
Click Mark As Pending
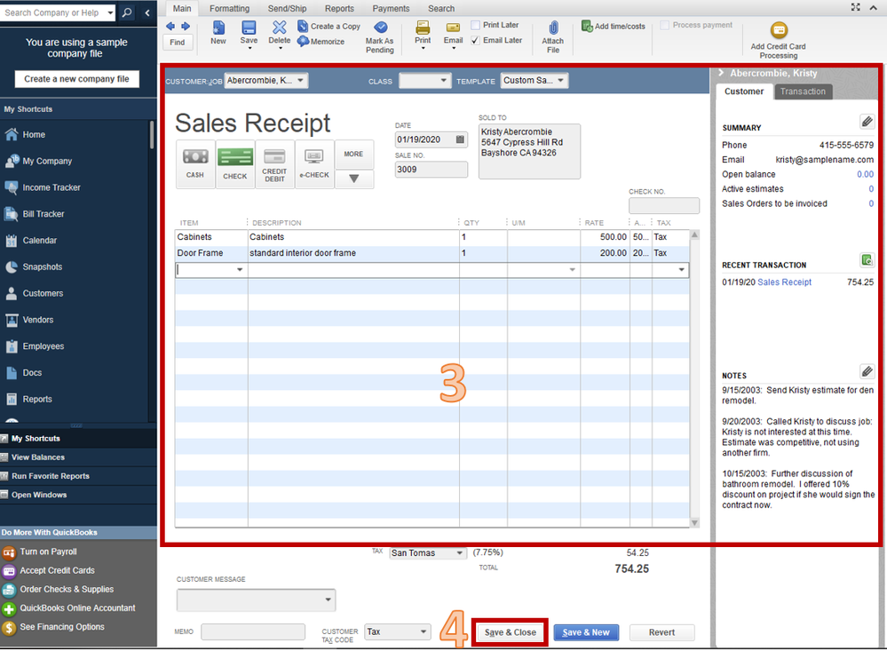click(380, 37)
